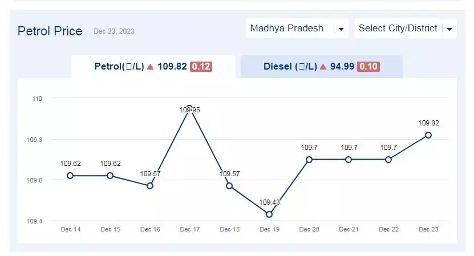
Task: Click the 0.10 diesel change badge
Action: tap(368, 67)
